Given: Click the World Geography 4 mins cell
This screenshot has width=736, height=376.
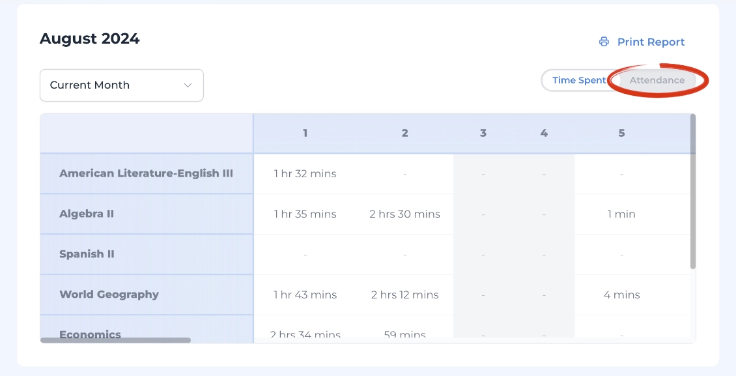Looking at the screenshot, I should point(621,295).
